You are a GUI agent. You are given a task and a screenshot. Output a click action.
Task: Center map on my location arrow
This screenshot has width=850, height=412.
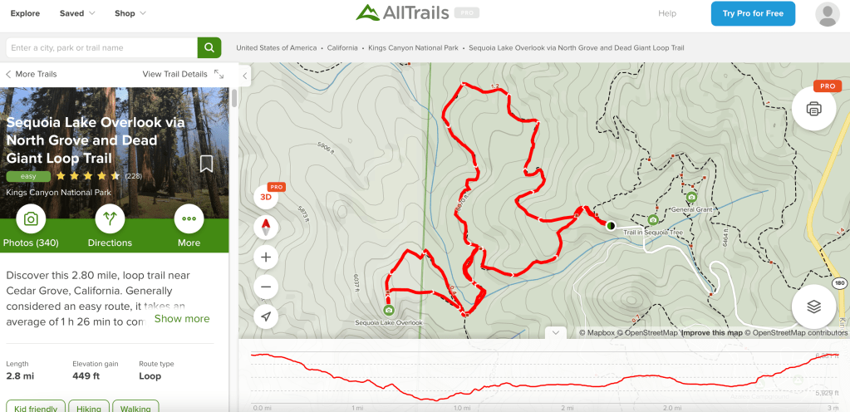[266, 316]
